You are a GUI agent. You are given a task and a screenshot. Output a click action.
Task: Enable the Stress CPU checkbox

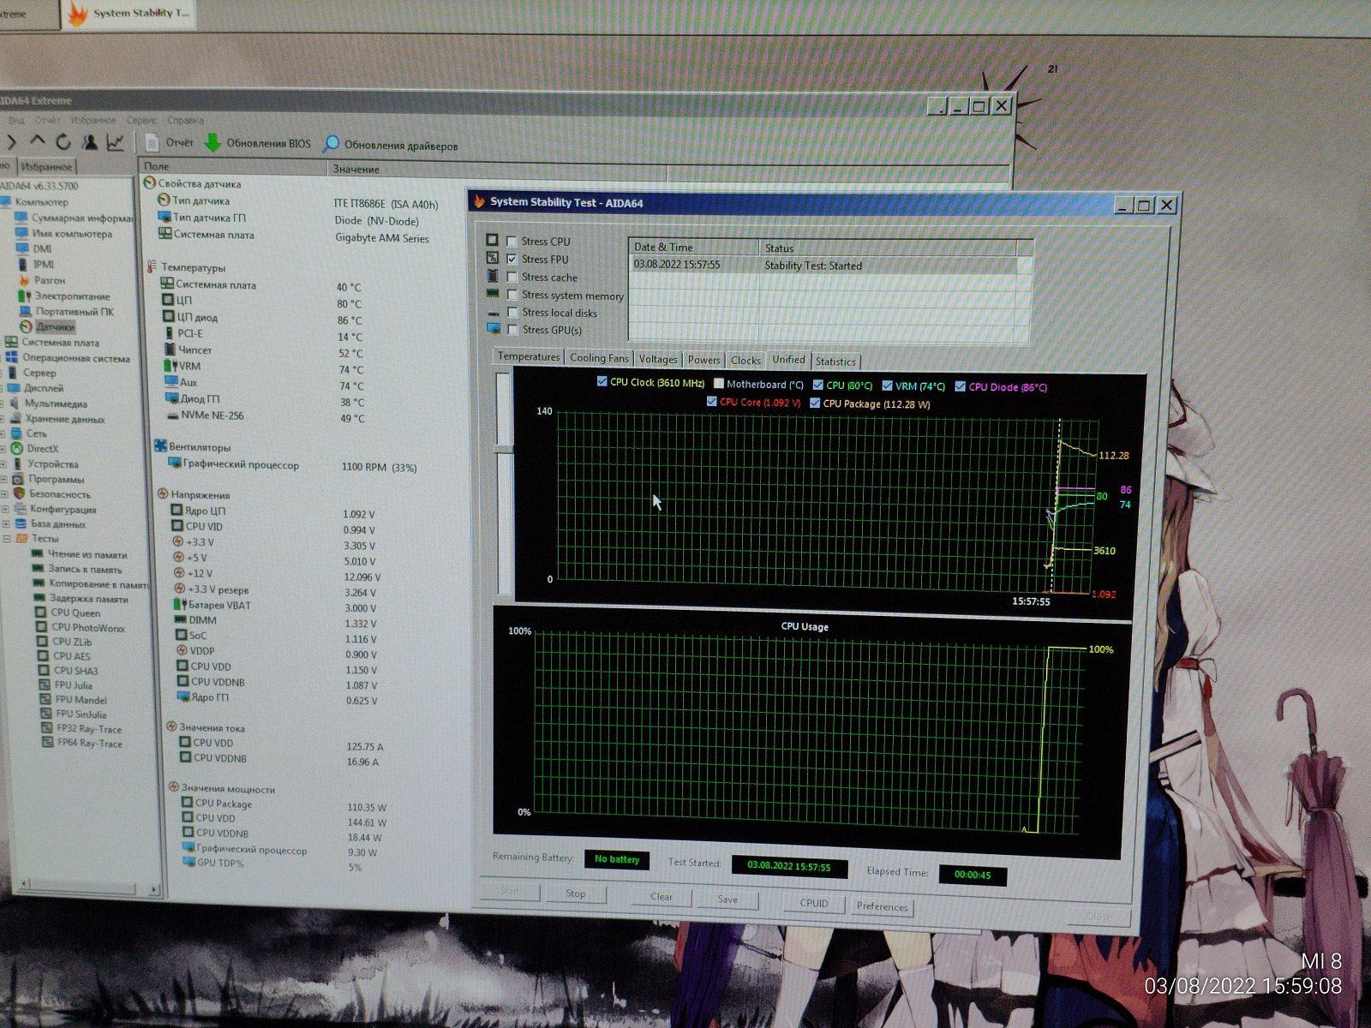coord(512,242)
